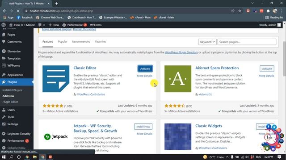286x160 pixels.
Task: Stop loading the page
Action: (18, 11)
